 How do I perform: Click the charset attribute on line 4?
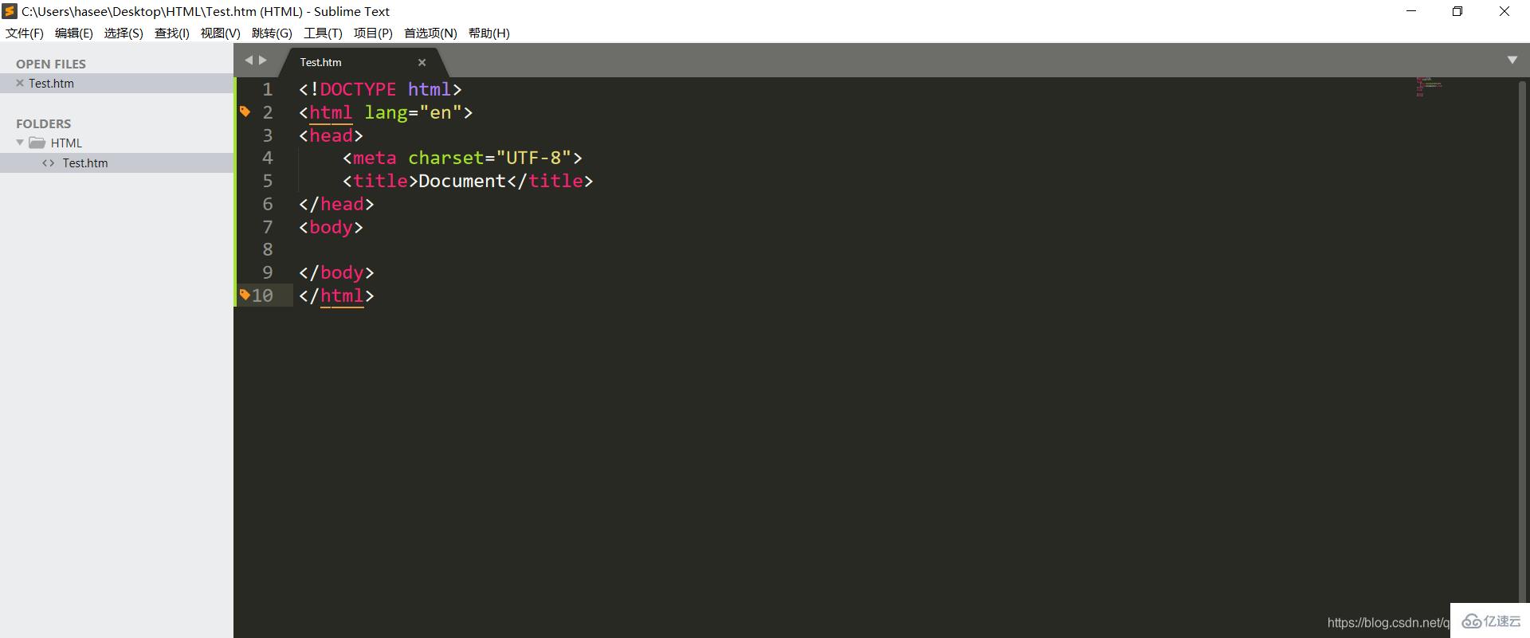tap(445, 158)
